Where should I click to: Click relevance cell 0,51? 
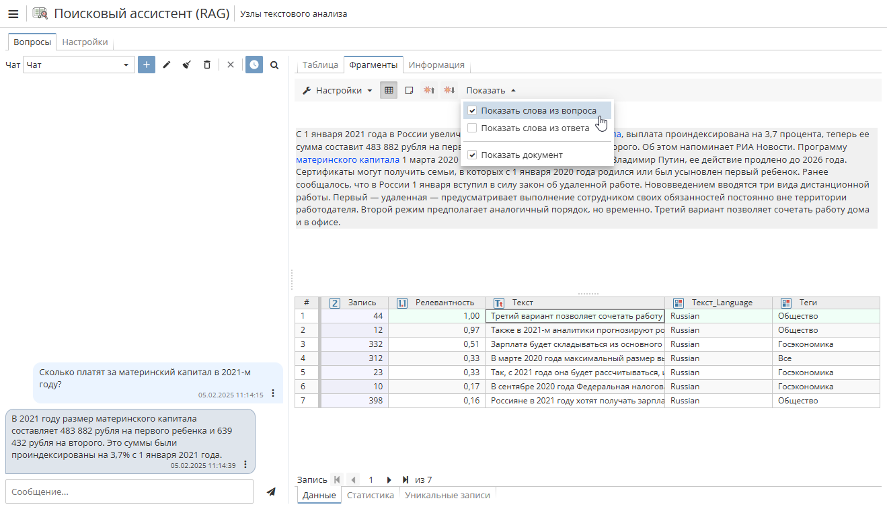pos(436,344)
